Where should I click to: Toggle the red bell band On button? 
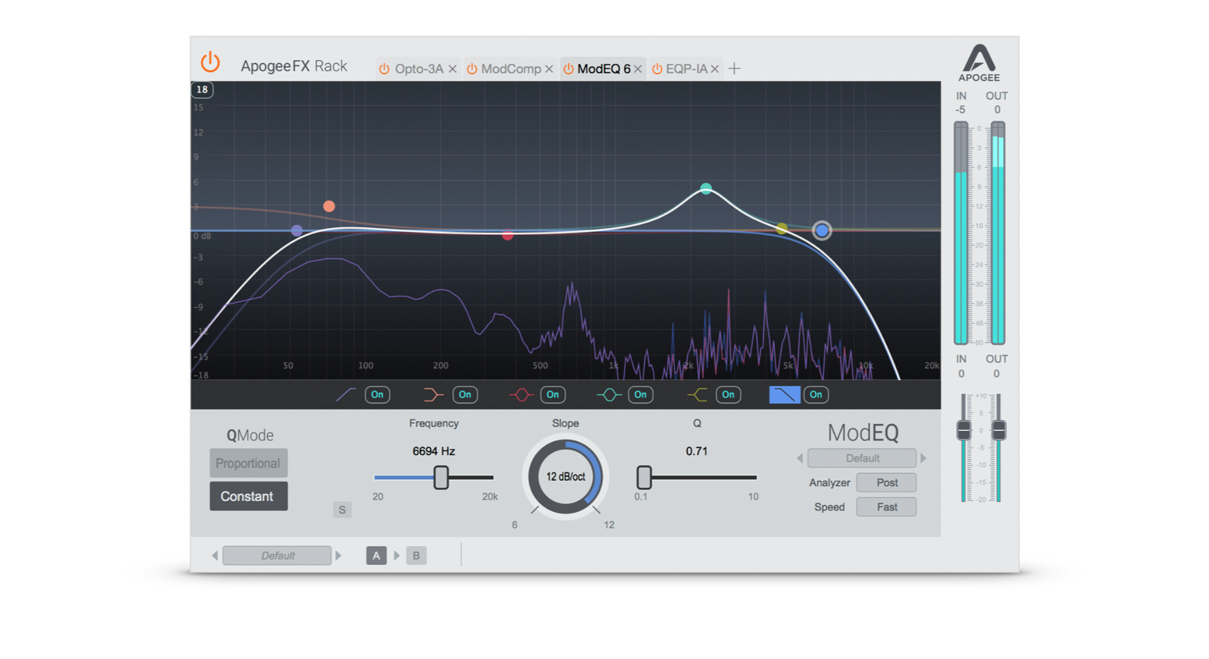(x=553, y=395)
